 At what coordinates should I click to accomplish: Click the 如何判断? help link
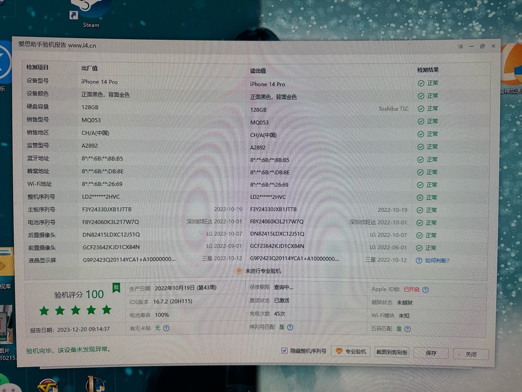(437, 261)
